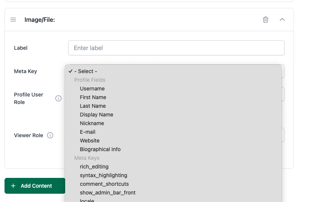Grab the drag handle beside Image/File

pyautogui.click(x=13, y=20)
